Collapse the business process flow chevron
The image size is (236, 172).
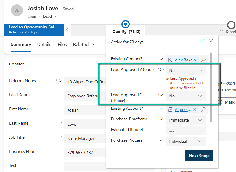[68, 30]
